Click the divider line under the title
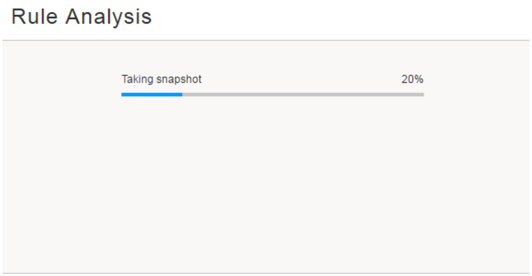This screenshot has width=532, height=276. (266, 40)
